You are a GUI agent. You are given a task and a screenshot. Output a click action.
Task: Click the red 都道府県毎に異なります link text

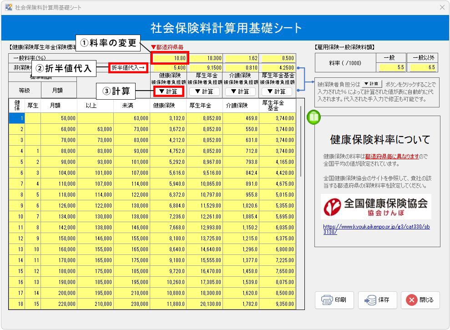(x=392, y=156)
